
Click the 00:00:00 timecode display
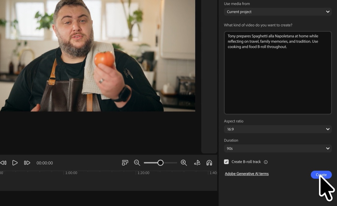pyautogui.click(x=45, y=163)
